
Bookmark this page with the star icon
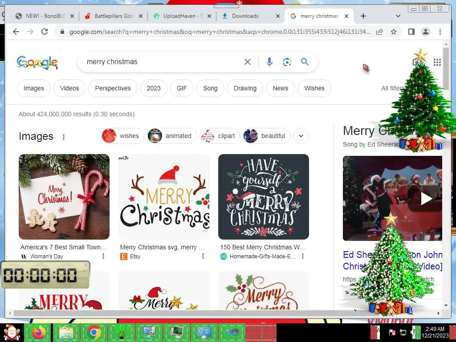394,32
